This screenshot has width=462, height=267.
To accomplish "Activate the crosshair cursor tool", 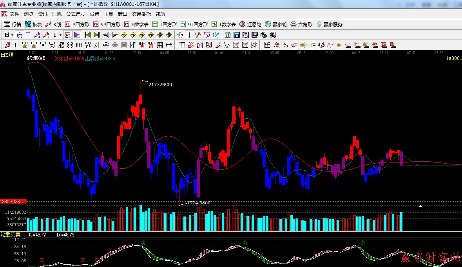I will [189, 35].
